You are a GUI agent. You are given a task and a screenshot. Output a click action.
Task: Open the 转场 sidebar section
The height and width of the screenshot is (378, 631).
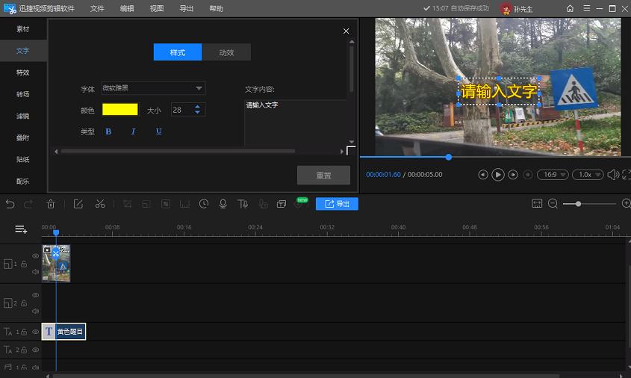pyautogui.click(x=23, y=94)
